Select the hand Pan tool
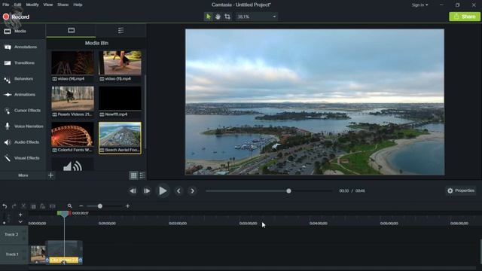 [218, 17]
